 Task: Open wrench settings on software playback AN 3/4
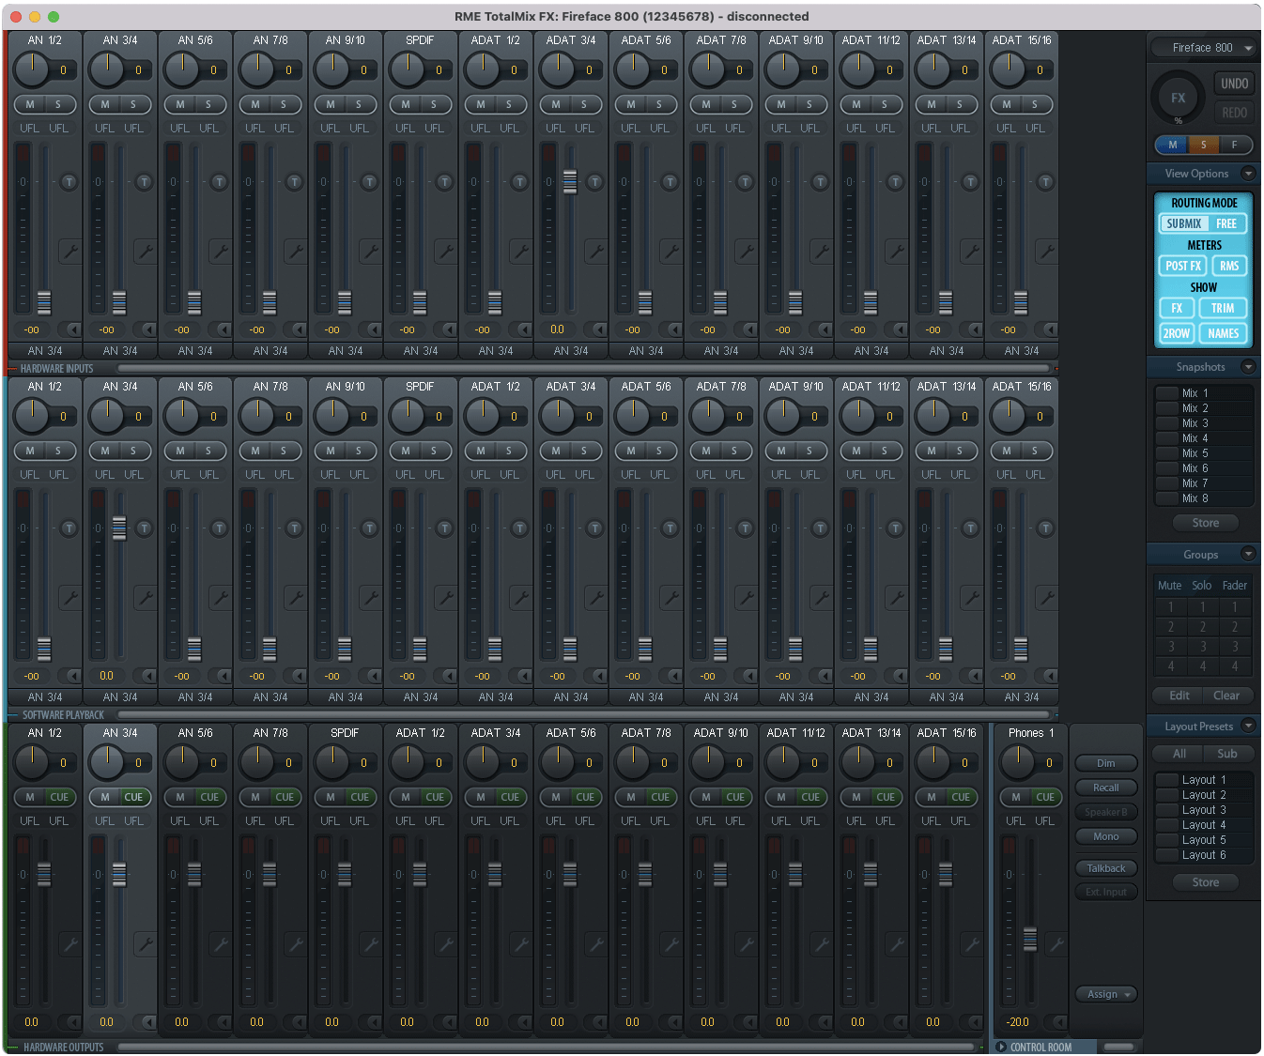[x=145, y=597]
